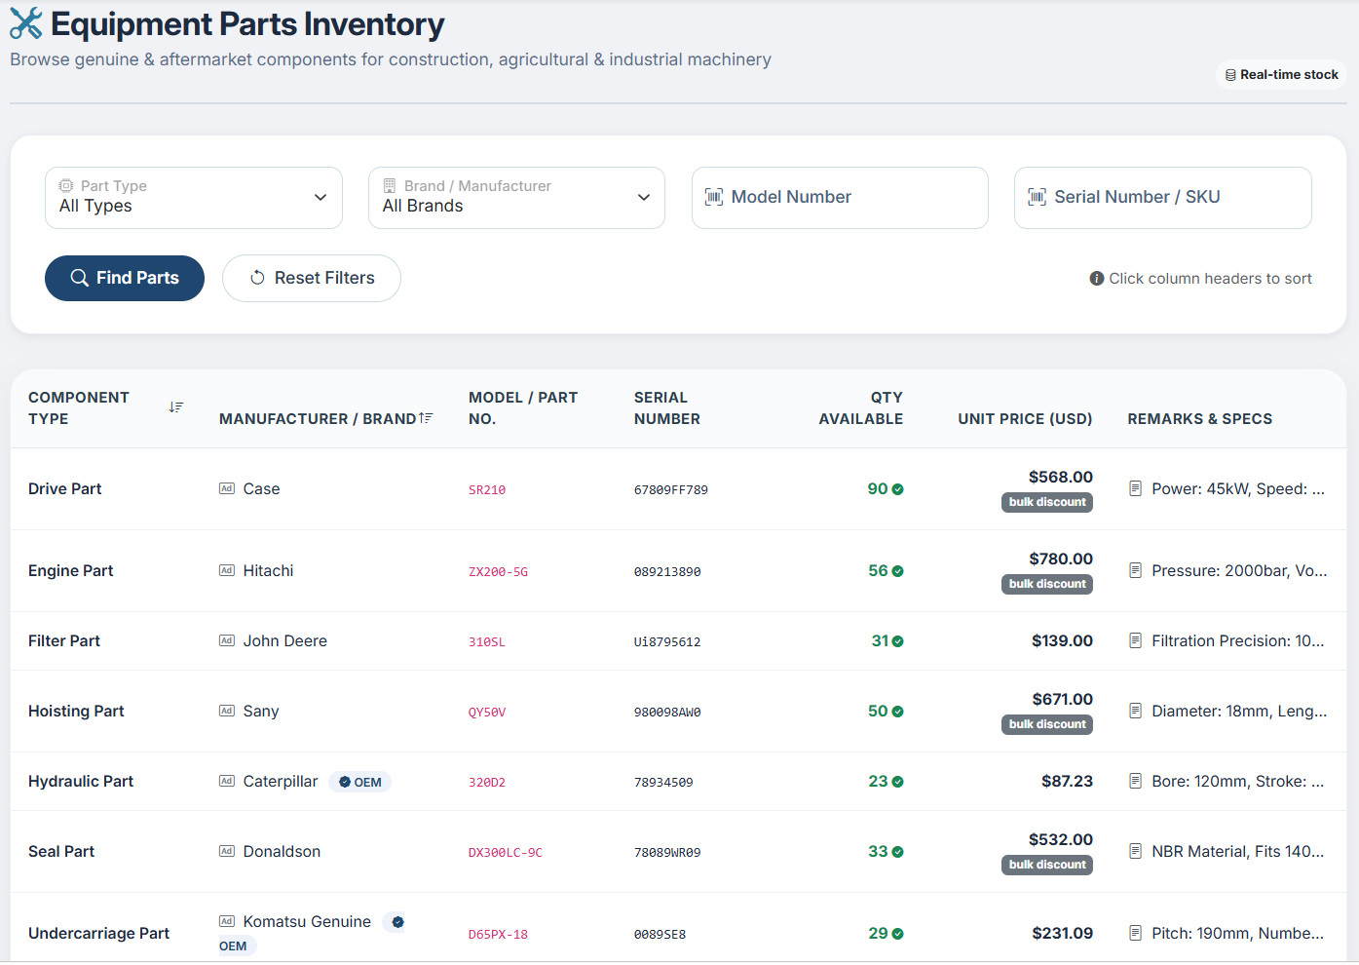
Task: Click the OEM badge beside Caterpillar
Action: click(359, 782)
